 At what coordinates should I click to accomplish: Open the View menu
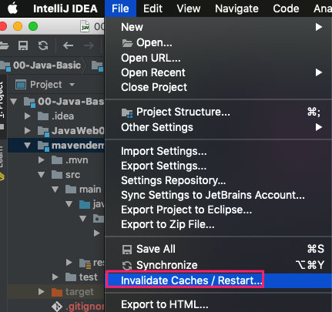point(189,8)
